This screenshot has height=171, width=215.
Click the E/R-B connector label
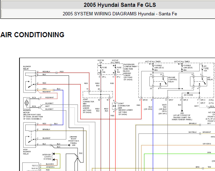145,100
